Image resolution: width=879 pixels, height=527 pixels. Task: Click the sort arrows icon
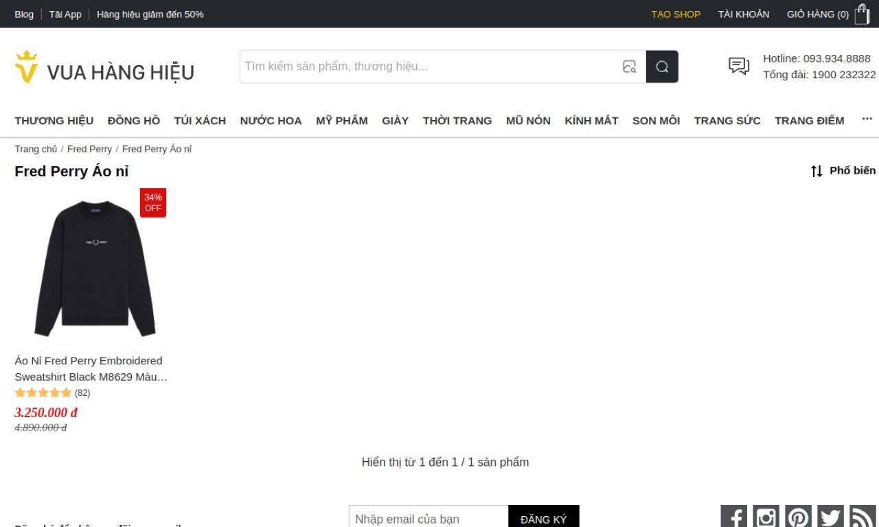coord(817,172)
